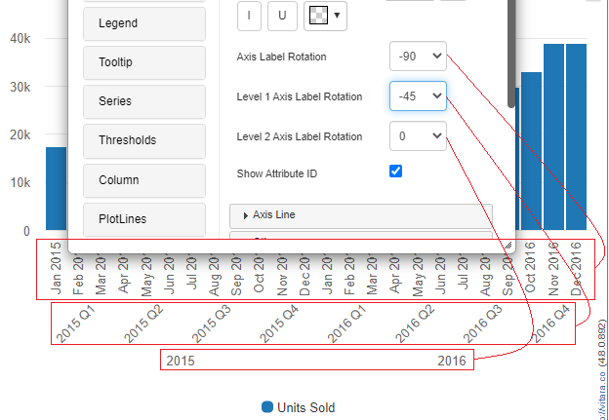
Task: Select the Column settings tab
Action: (x=144, y=180)
